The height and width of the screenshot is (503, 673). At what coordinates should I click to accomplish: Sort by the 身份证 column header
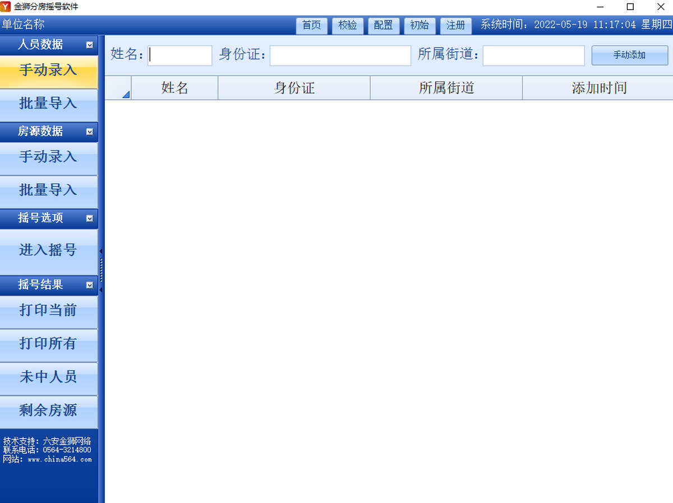(294, 88)
